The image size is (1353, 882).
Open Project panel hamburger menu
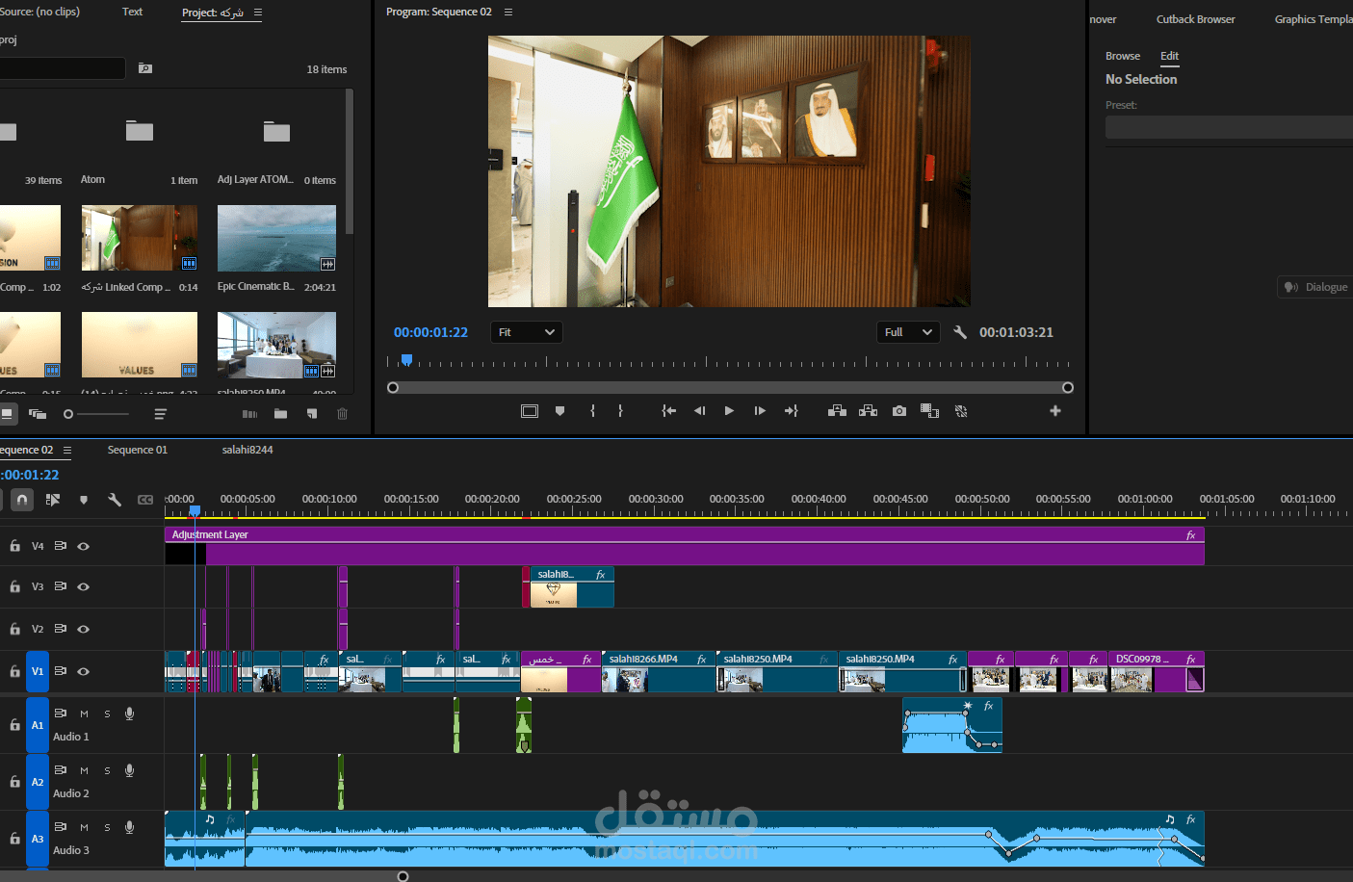pos(257,13)
